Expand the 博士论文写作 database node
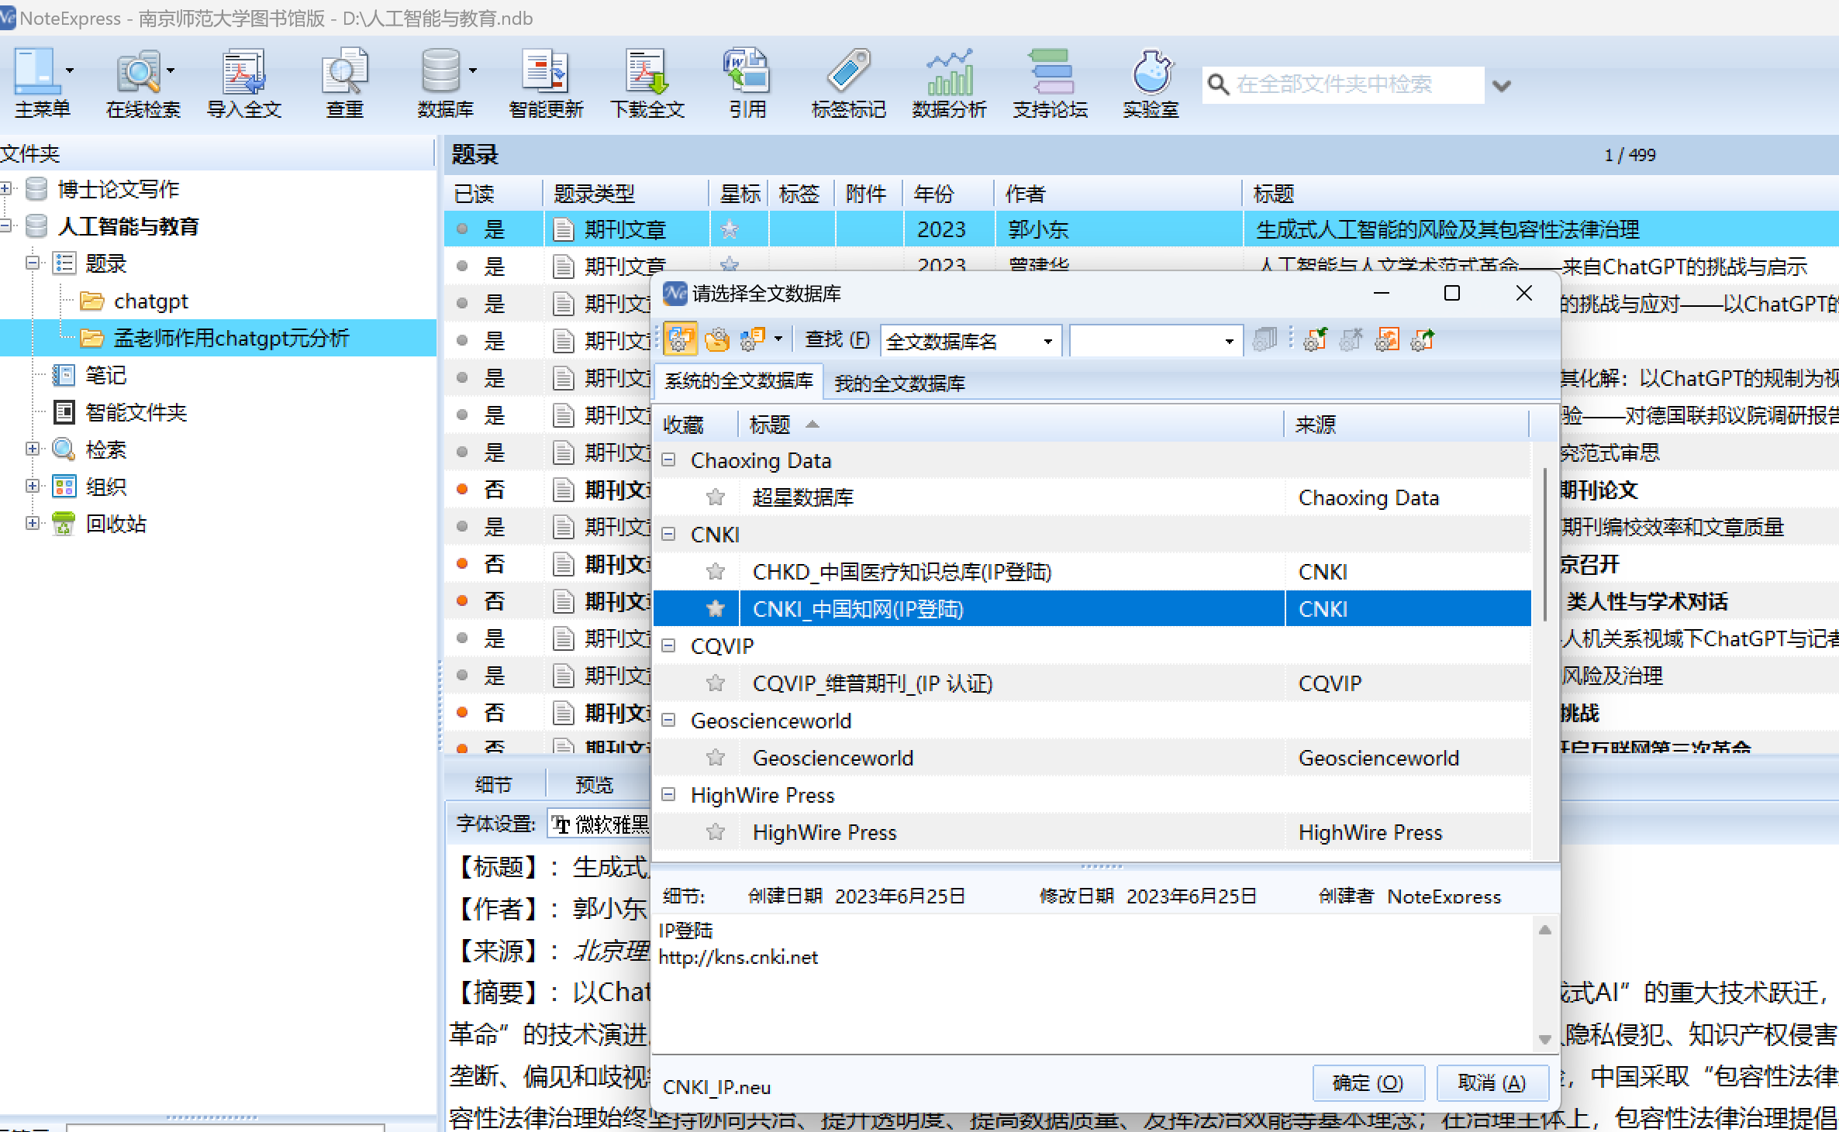1839x1132 pixels. pyautogui.click(x=6, y=188)
